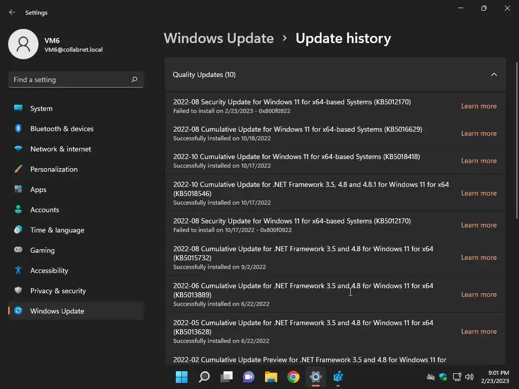Click the Gaming controller icon
This screenshot has width=519, height=389.
(x=18, y=250)
